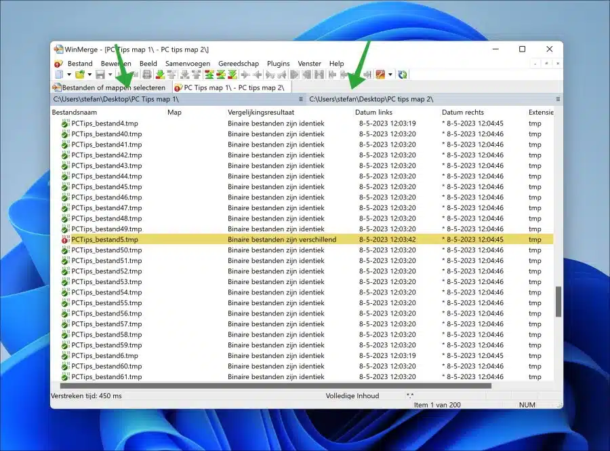The width and height of the screenshot is (610, 451).
Task: Open the Bestand menu
Action: click(x=80, y=64)
